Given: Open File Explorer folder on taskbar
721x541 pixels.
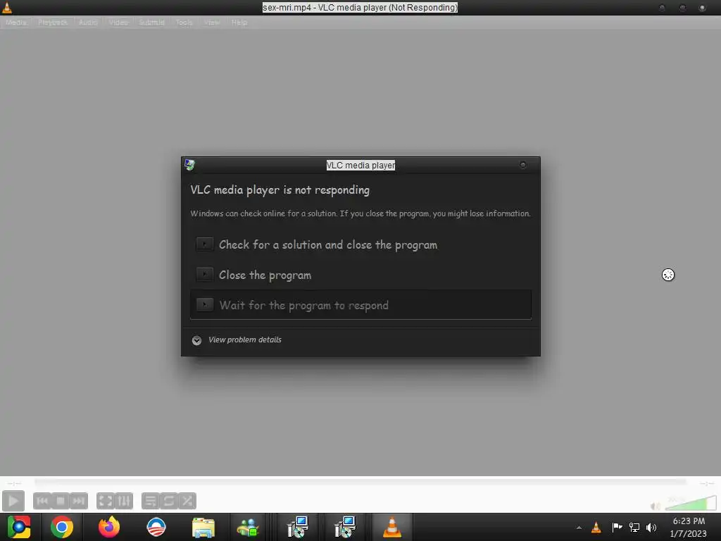Looking at the screenshot, I should coord(203,528).
